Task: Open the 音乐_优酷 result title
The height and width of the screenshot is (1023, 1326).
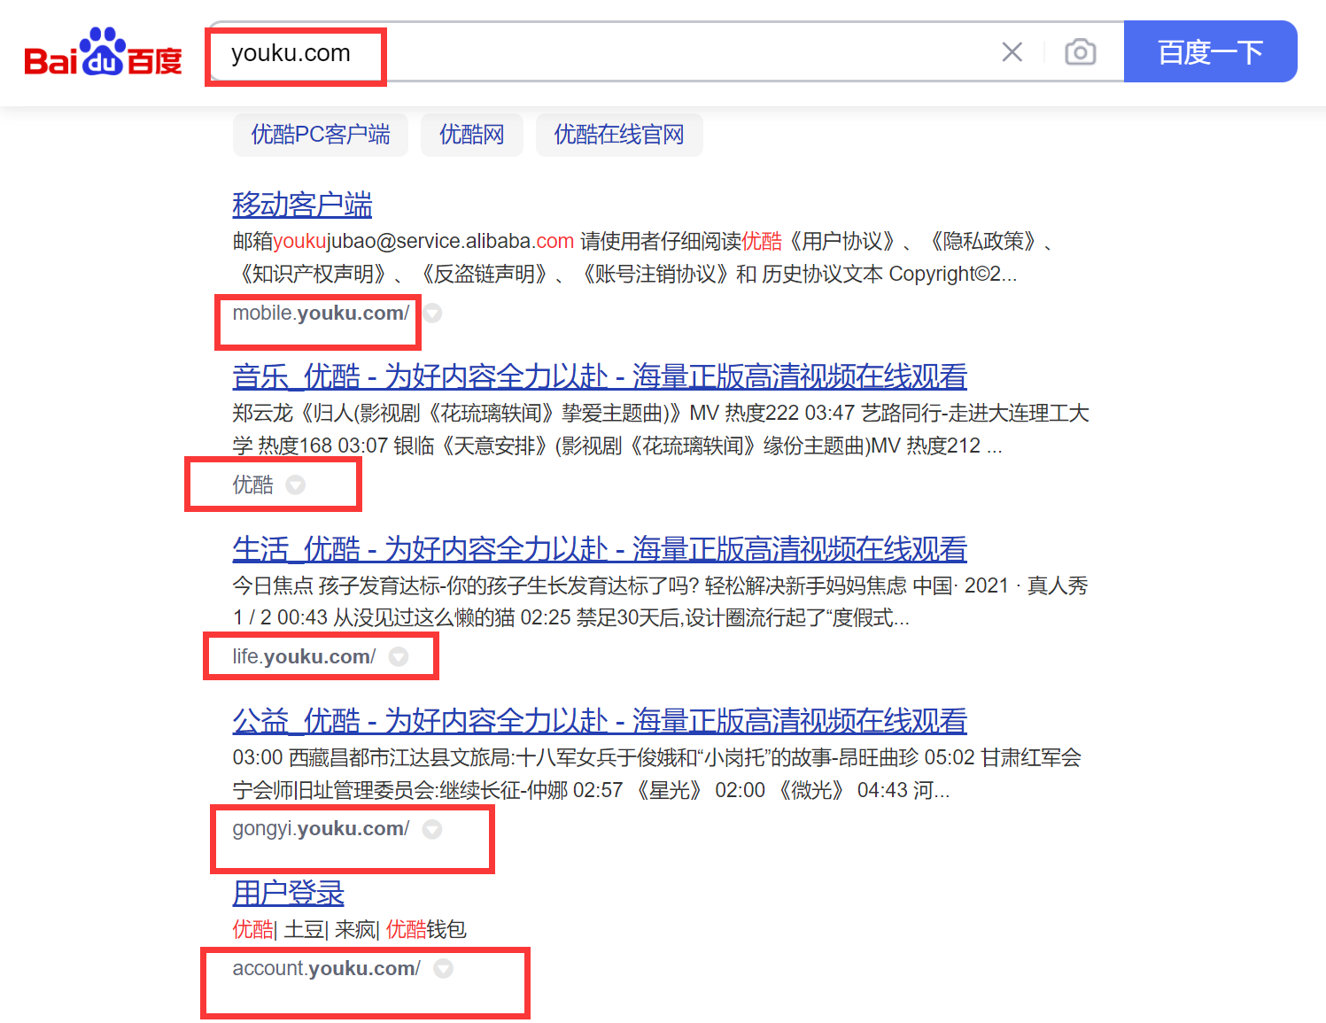Action: pos(599,376)
